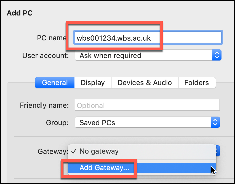The height and width of the screenshot is (184, 235).
Task: Go to the Folders tab
Action: (x=196, y=83)
